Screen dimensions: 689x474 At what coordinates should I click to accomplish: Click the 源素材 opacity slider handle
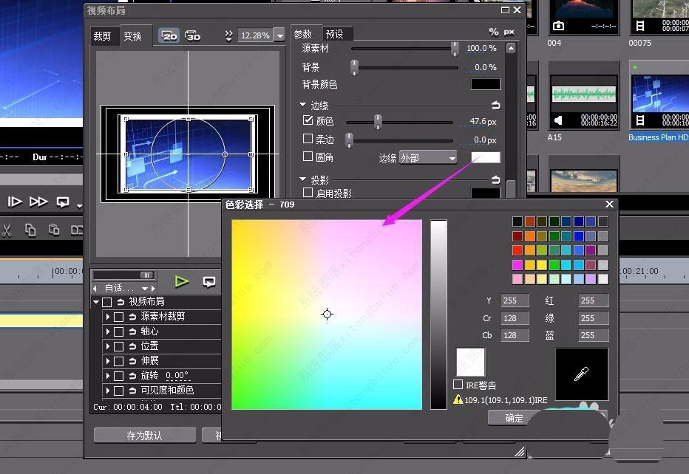point(455,49)
